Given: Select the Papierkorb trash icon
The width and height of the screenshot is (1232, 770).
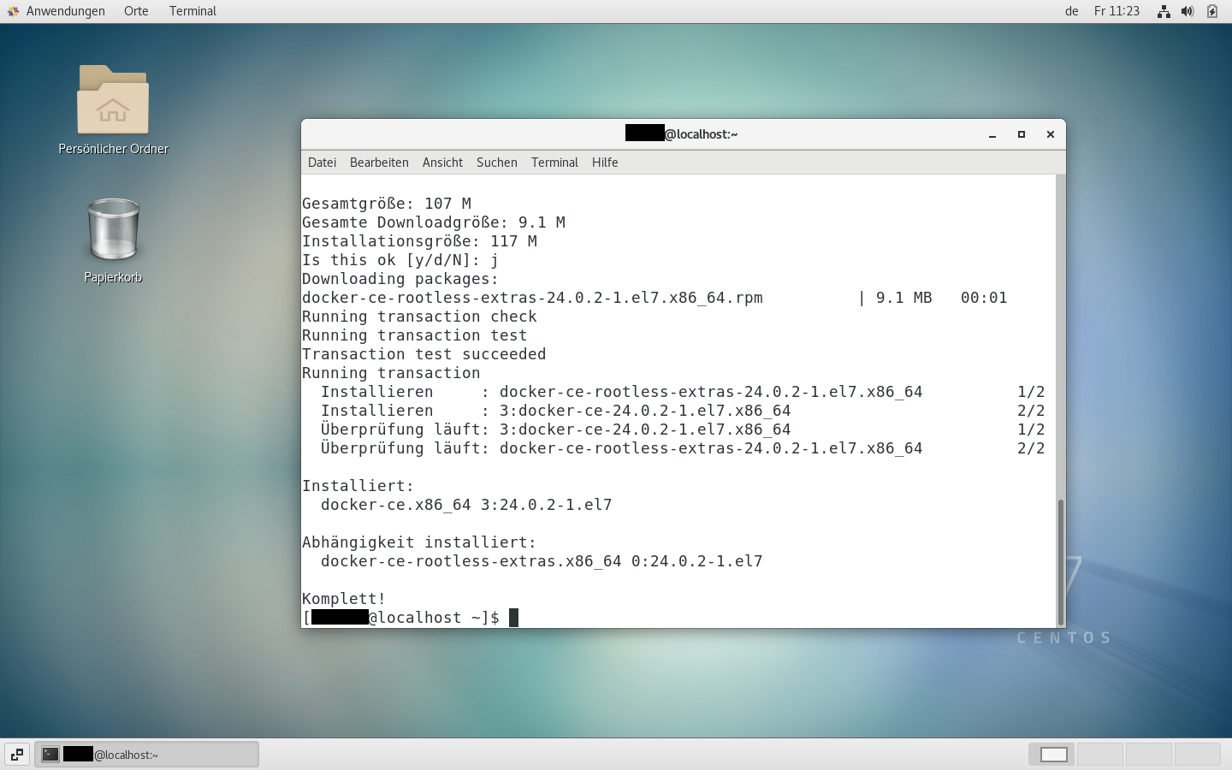Looking at the screenshot, I should click(x=113, y=229).
